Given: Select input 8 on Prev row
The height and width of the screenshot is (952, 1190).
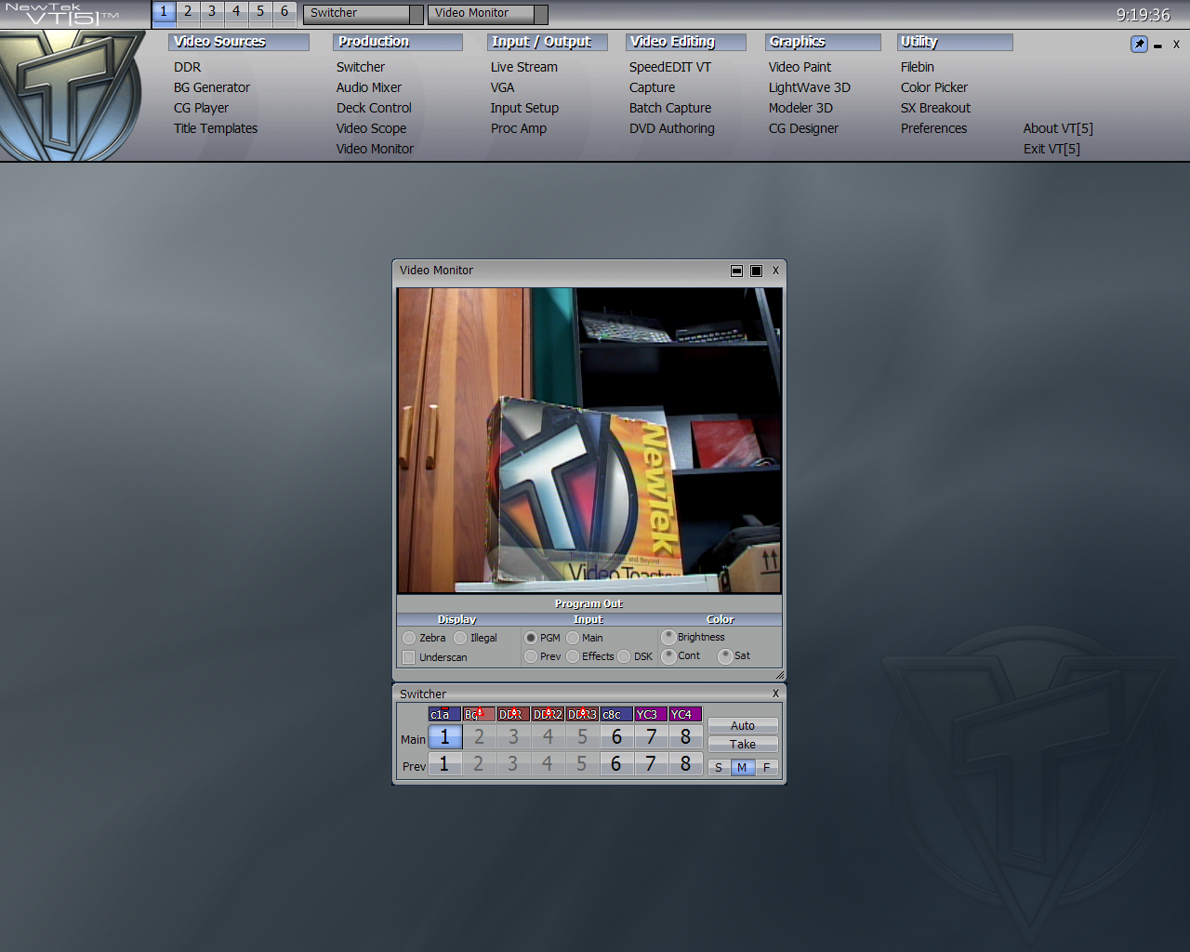Looking at the screenshot, I should coord(685,763).
